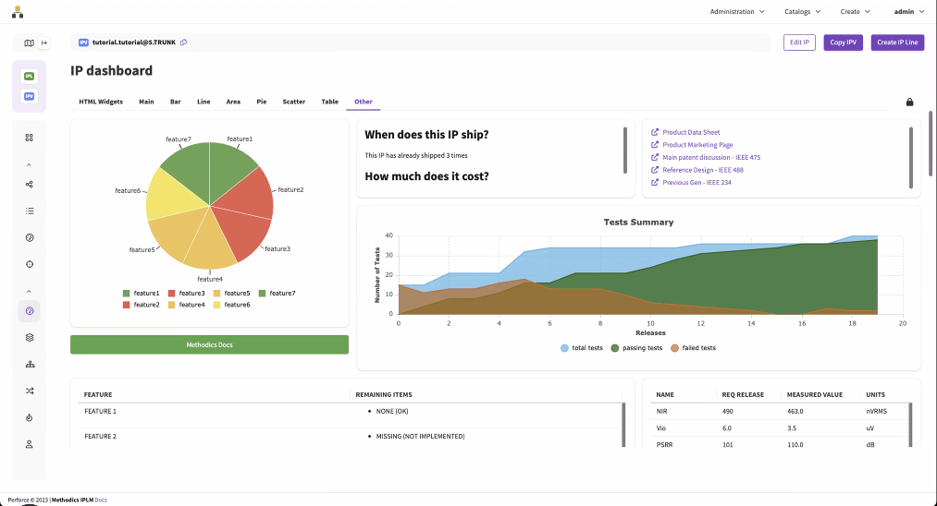
Task: Select the HTML Widgets tab
Action: coord(101,102)
